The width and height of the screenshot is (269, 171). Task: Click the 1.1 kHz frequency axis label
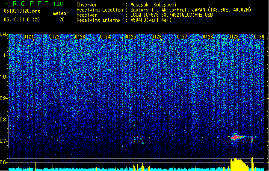click(3, 56)
